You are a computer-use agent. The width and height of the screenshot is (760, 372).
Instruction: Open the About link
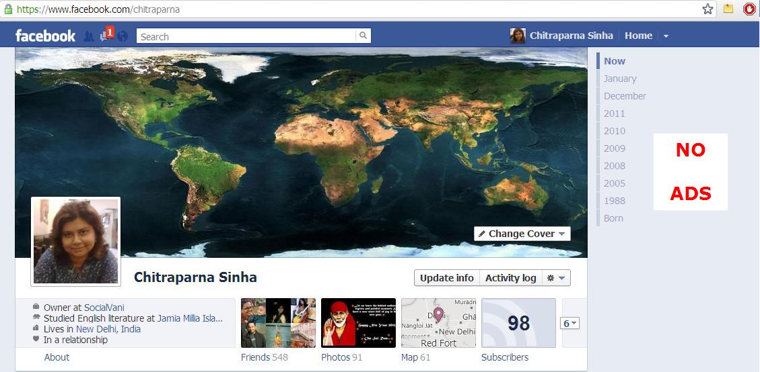point(57,357)
